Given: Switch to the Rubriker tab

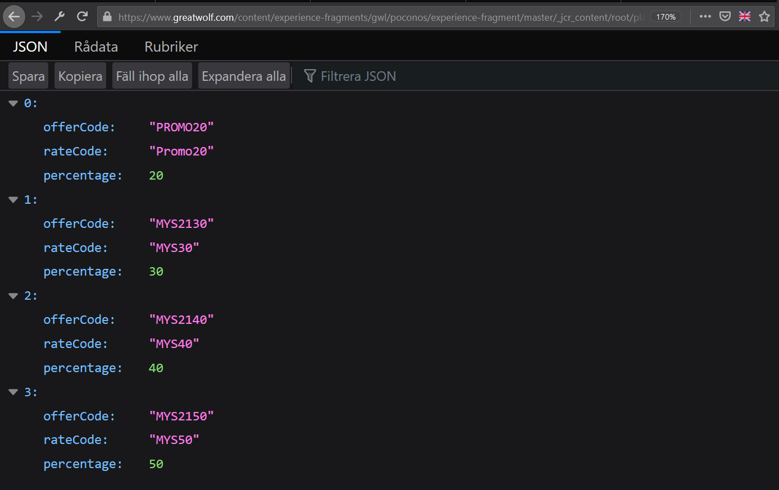Looking at the screenshot, I should point(171,47).
